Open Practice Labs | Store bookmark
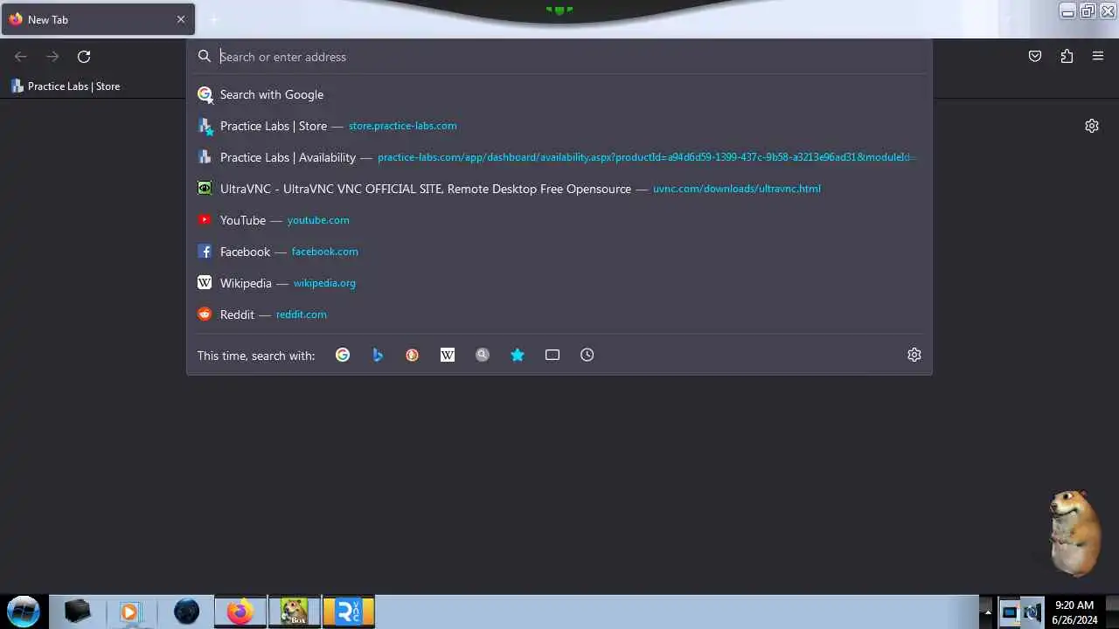Image resolution: width=1119 pixels, height=629 pixels. coord(66,86)
